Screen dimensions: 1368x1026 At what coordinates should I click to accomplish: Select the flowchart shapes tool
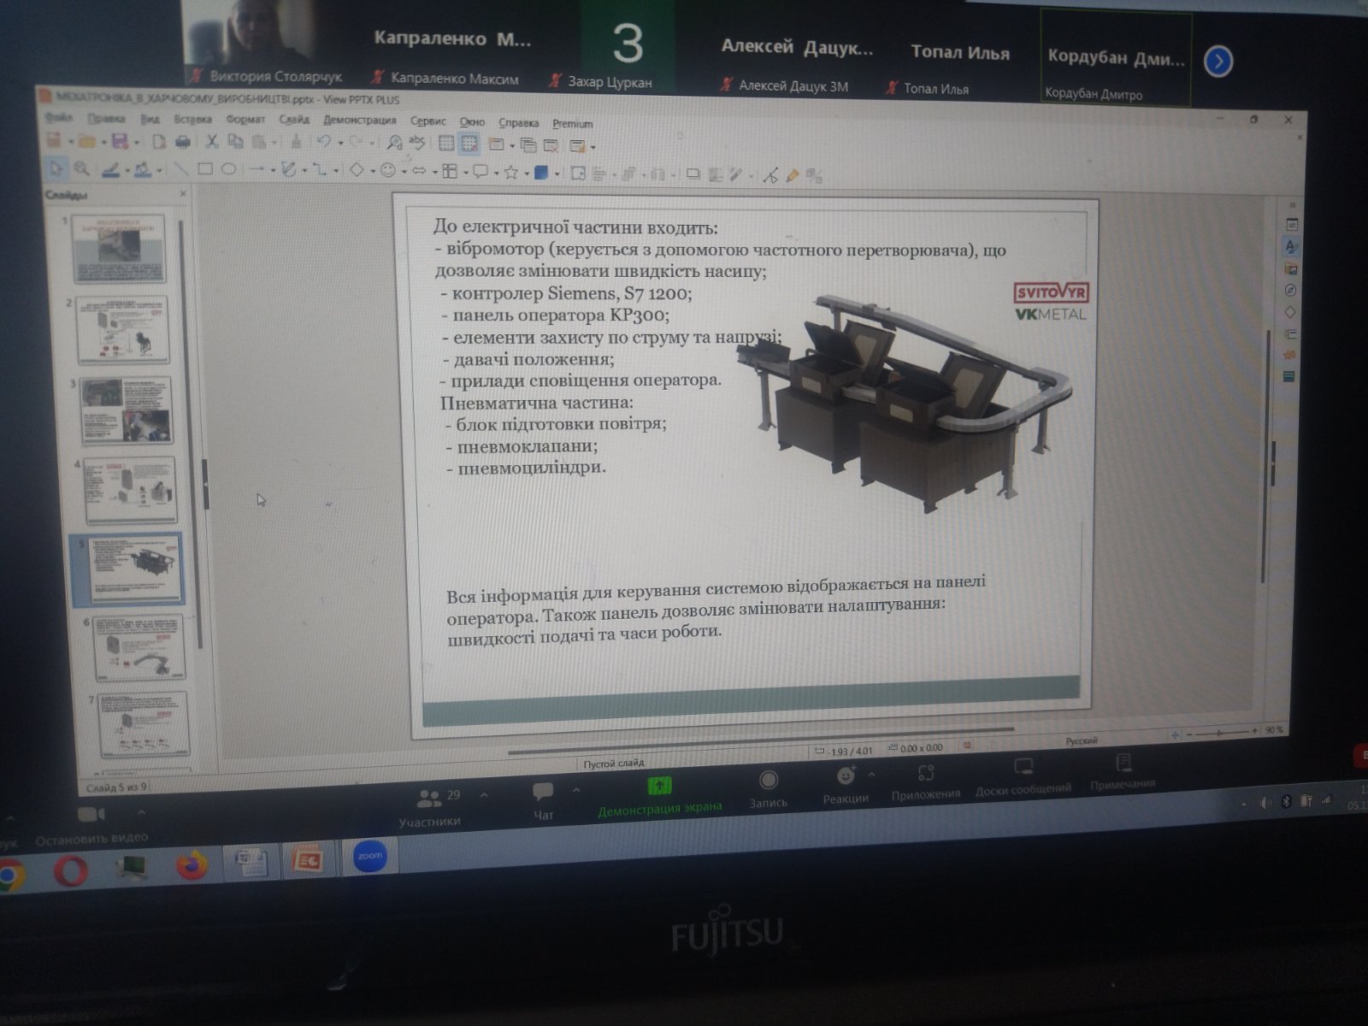450,171
